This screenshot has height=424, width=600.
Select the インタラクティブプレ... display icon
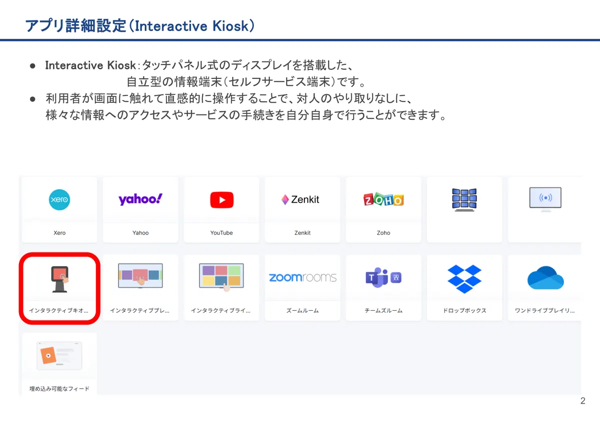coord(140,276)
